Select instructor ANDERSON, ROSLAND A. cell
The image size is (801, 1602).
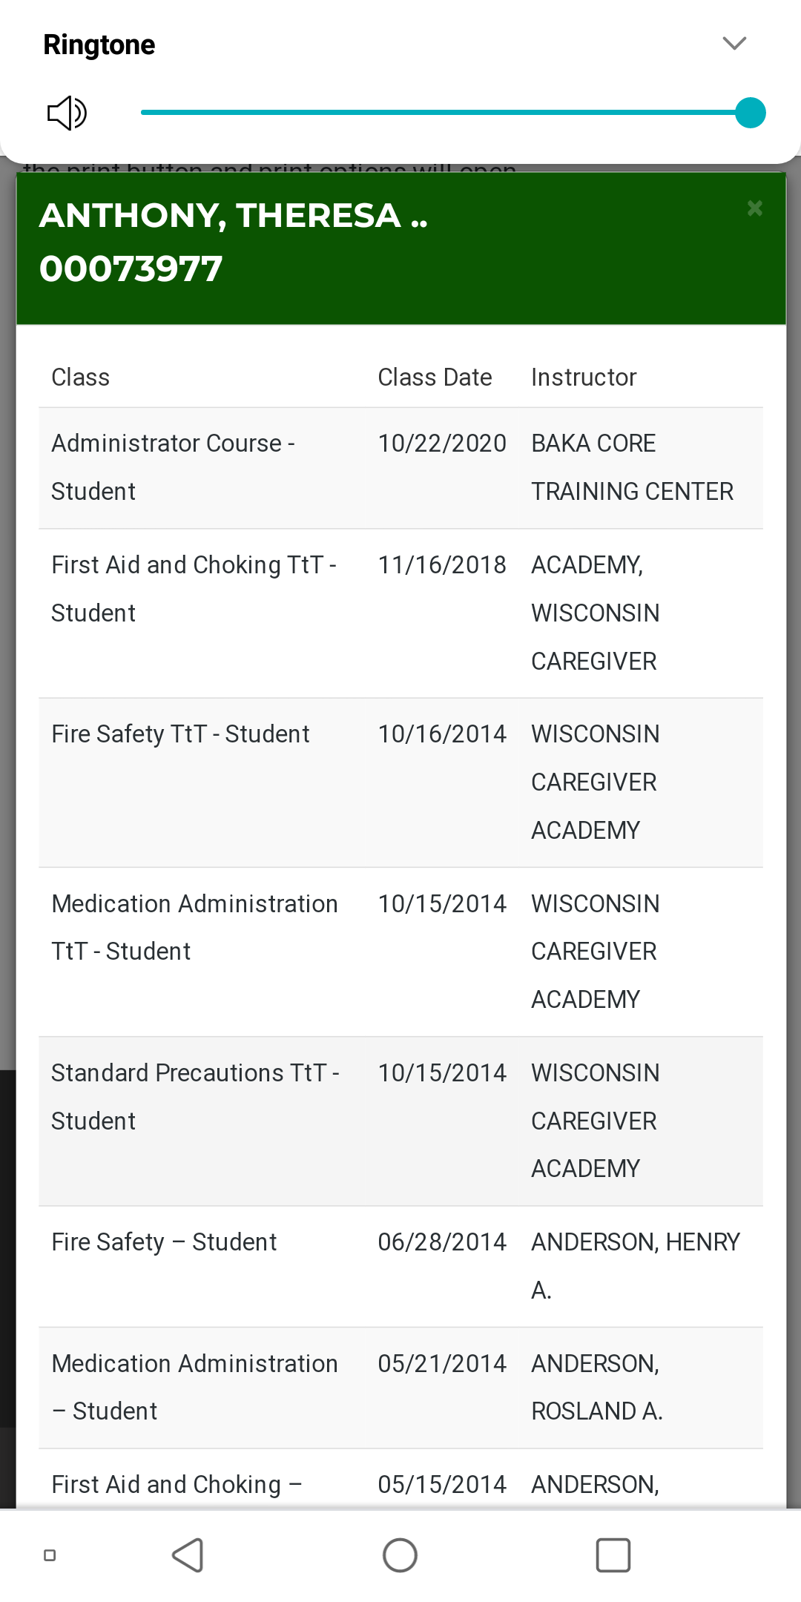(596, 1387)
